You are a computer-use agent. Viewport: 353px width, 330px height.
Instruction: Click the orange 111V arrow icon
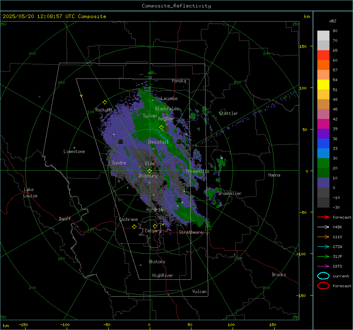click(323, 237)
